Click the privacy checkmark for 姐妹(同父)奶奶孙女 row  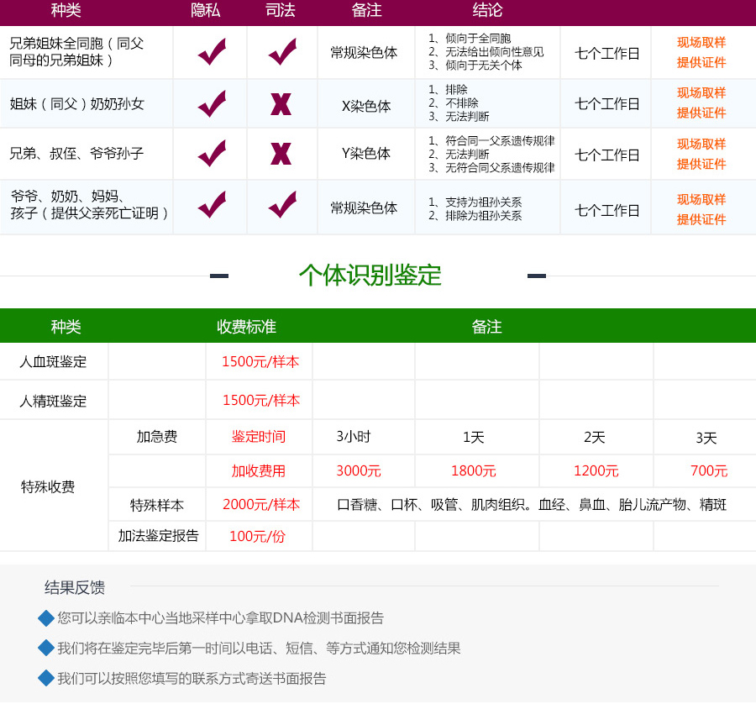pyautogui.click(x=212, y=103)
